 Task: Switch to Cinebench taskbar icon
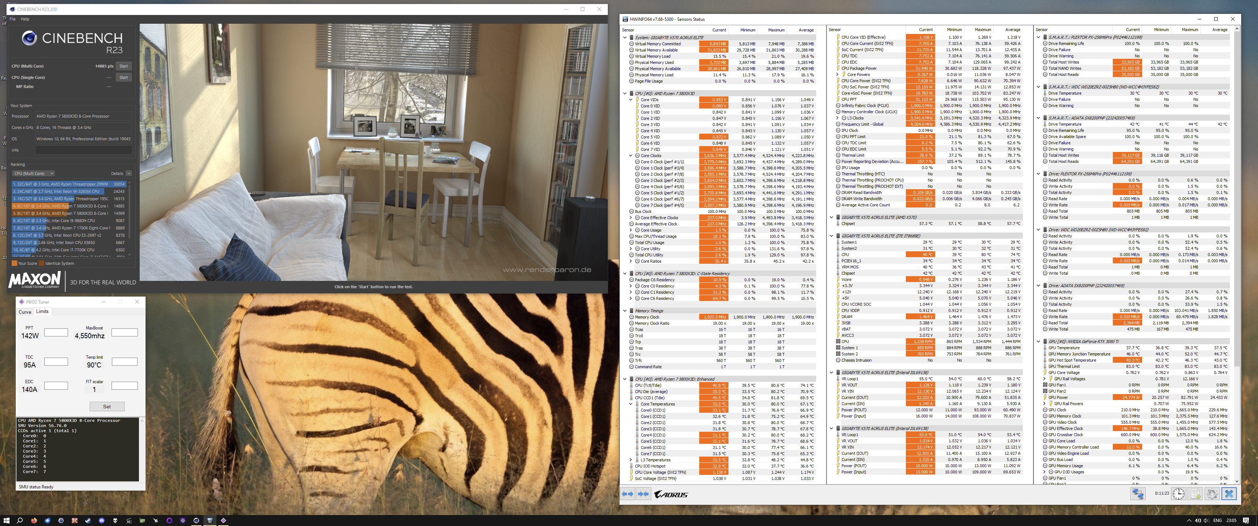[196, 520]
